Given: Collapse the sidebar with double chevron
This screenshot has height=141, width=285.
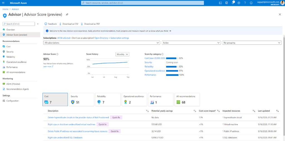Looking at the screenshot, I should tap(38, 24).
